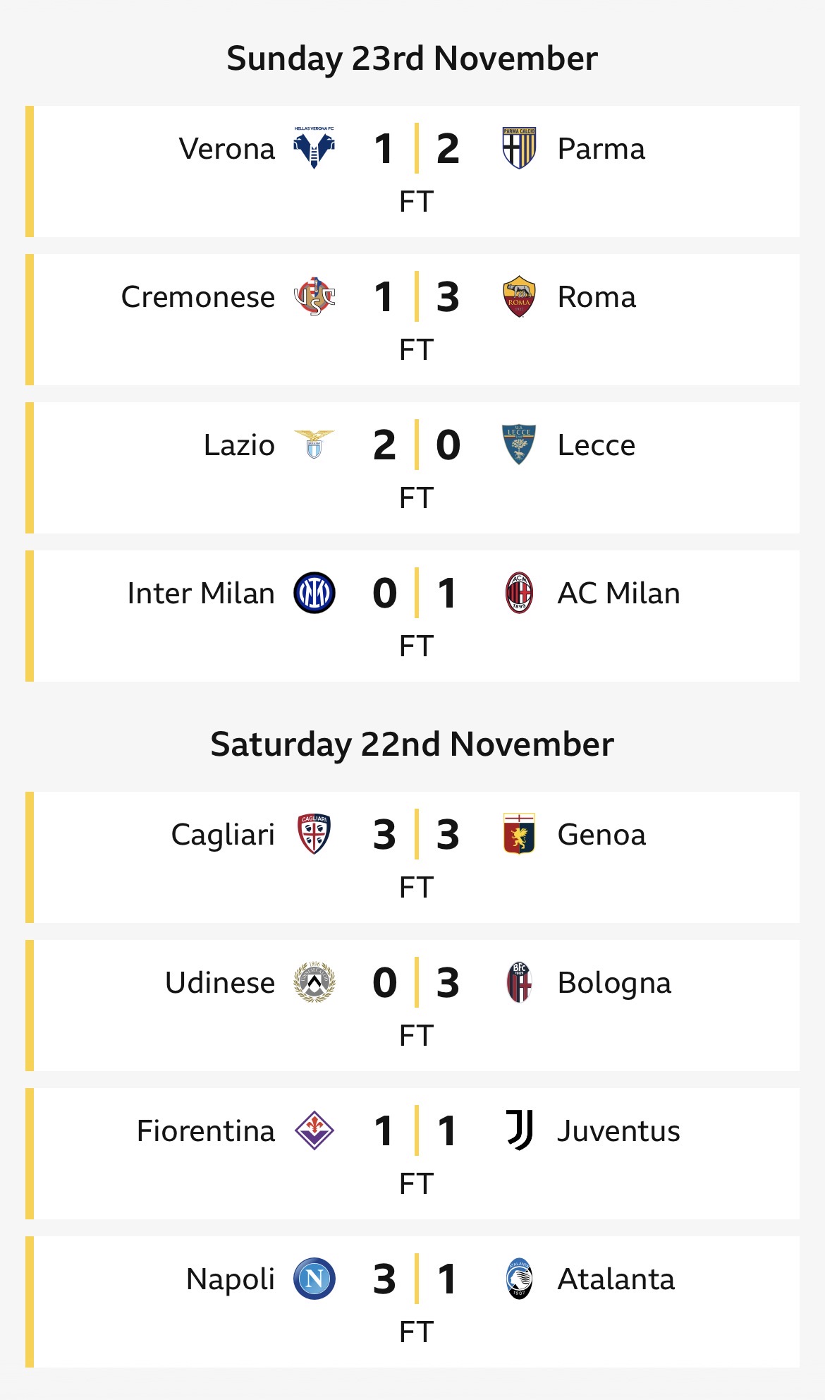The height and width of the screenshot is (1400, 825).
Task: Tap the Lazio eagle crest
Action: (314, 445)
